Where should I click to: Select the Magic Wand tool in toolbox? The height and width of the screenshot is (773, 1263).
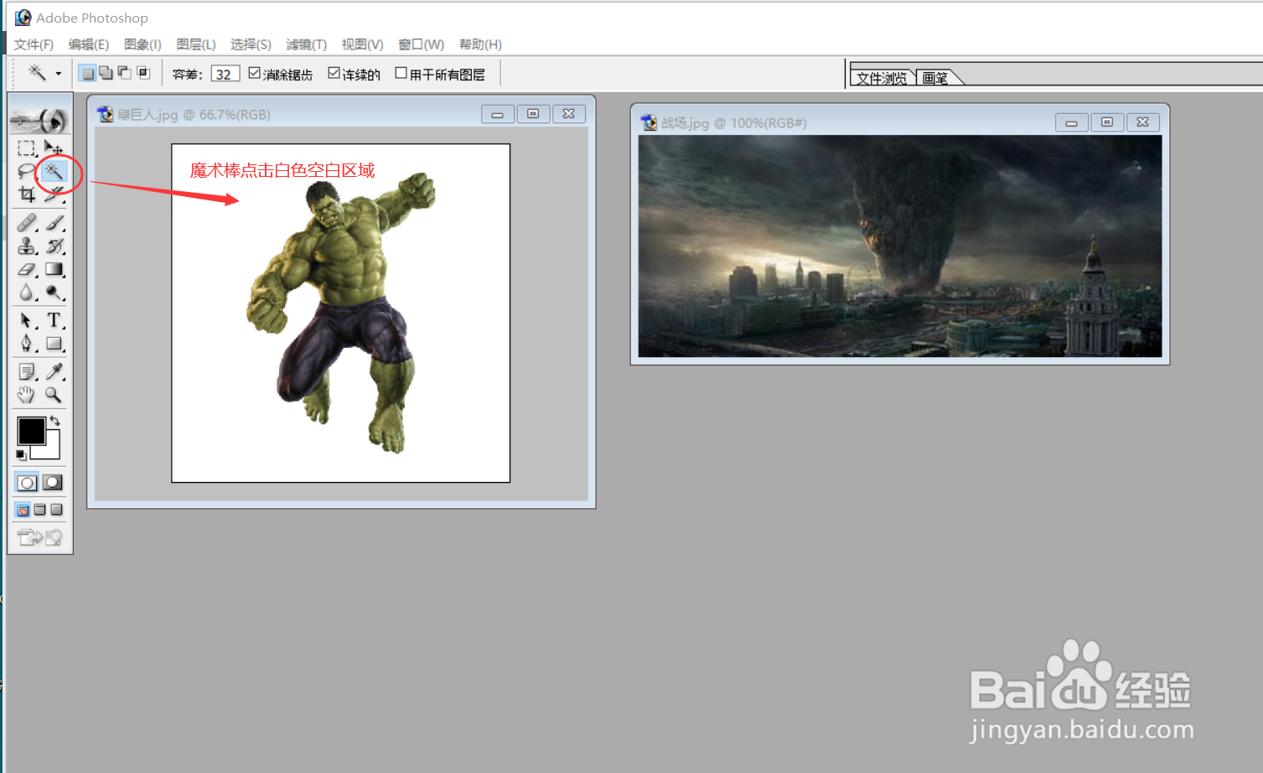[54, 172]
